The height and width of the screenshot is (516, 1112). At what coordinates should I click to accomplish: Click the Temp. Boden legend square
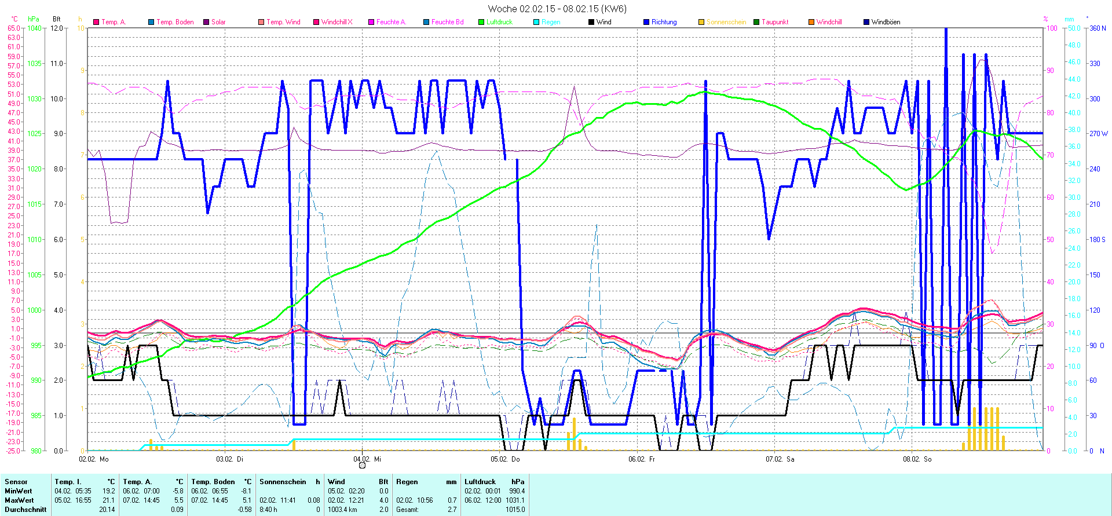[151, 22]
